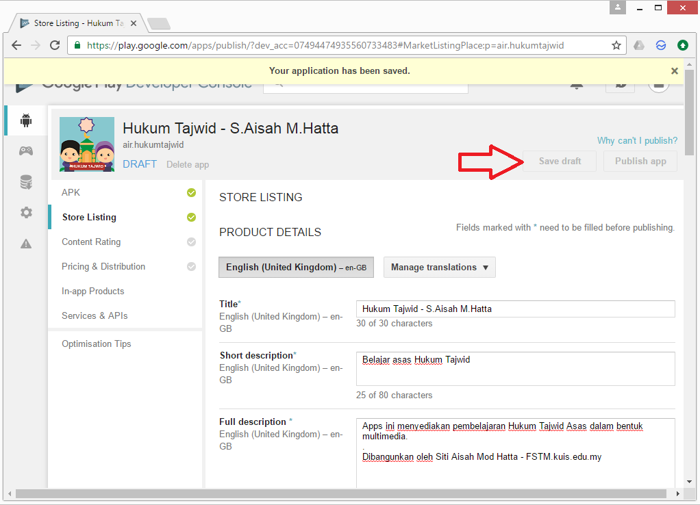Reload the page with refresh icon
This screenshot has height=505, width=700.
55,45
